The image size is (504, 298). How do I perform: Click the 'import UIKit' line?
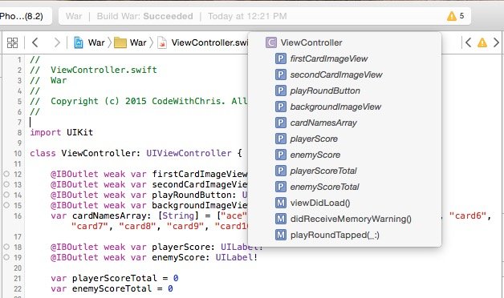click(61, 132)
